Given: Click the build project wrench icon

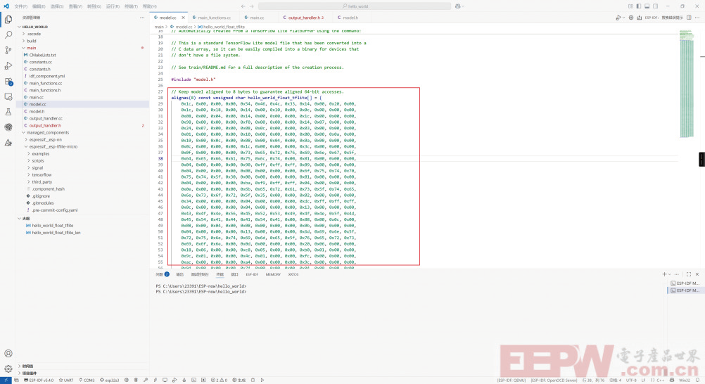Looking at the screenshot, I should tap(146, 380).
